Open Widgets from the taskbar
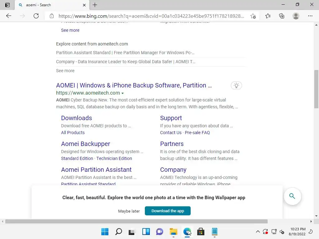Screen dimensions: 319x239 [x=146, y=232]
